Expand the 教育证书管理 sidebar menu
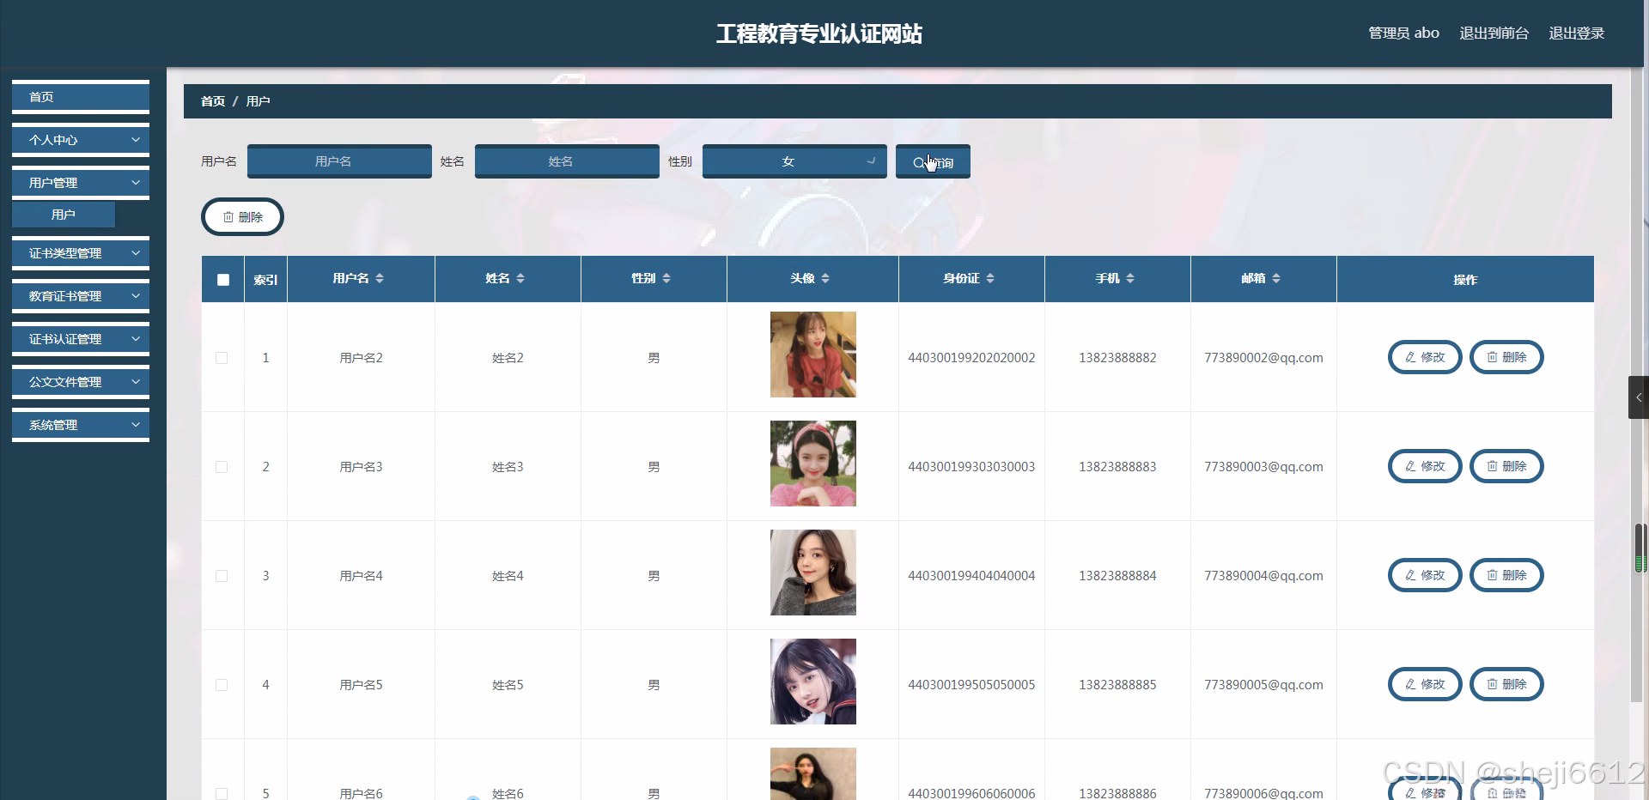1649x800 pixels. click(81, 296)
